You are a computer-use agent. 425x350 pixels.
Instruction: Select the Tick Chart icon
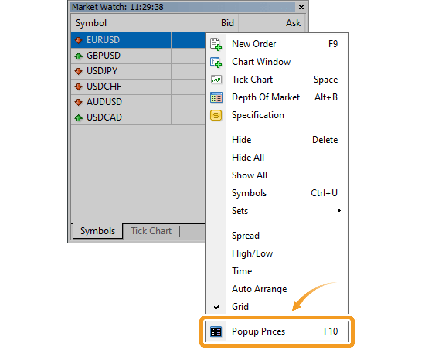click(216, 80)
